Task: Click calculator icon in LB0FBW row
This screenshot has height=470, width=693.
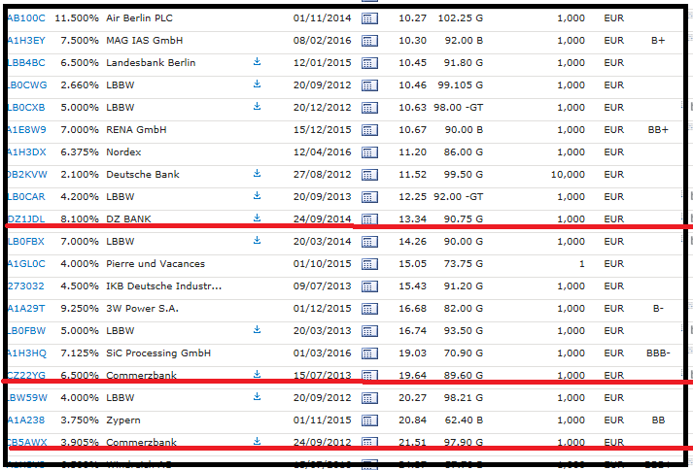Action: (x=369, y=331)
